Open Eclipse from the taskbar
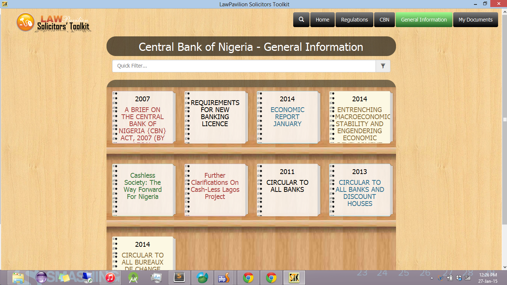Image resolution: width=507 pixels, height=285 pixels. pos(41,277)
